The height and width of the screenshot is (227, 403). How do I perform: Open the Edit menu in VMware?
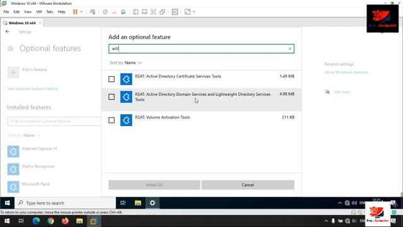[x=16, y=12]
